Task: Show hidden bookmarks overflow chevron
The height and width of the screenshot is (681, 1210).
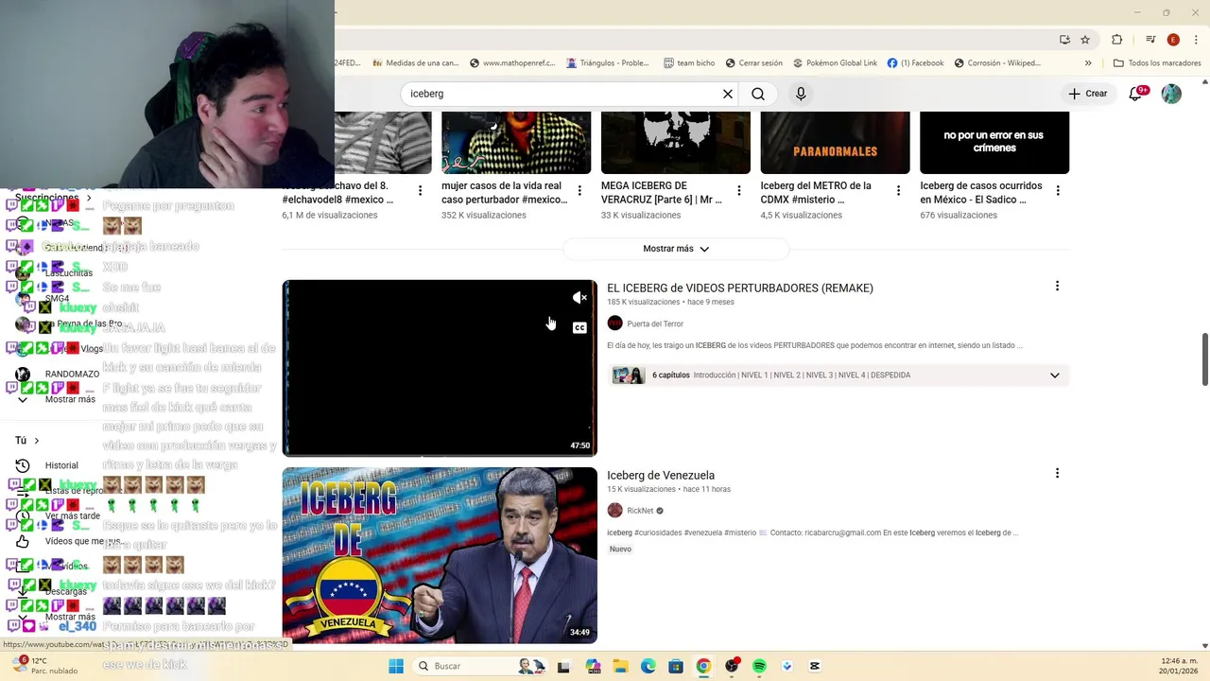Action: 1088,63
